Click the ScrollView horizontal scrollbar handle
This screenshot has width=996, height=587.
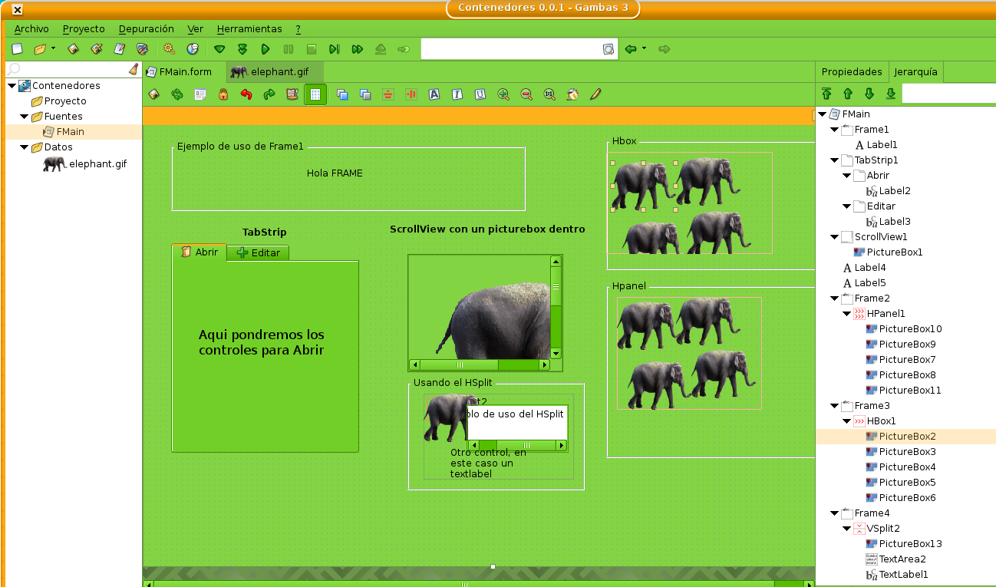coord(460,364)
